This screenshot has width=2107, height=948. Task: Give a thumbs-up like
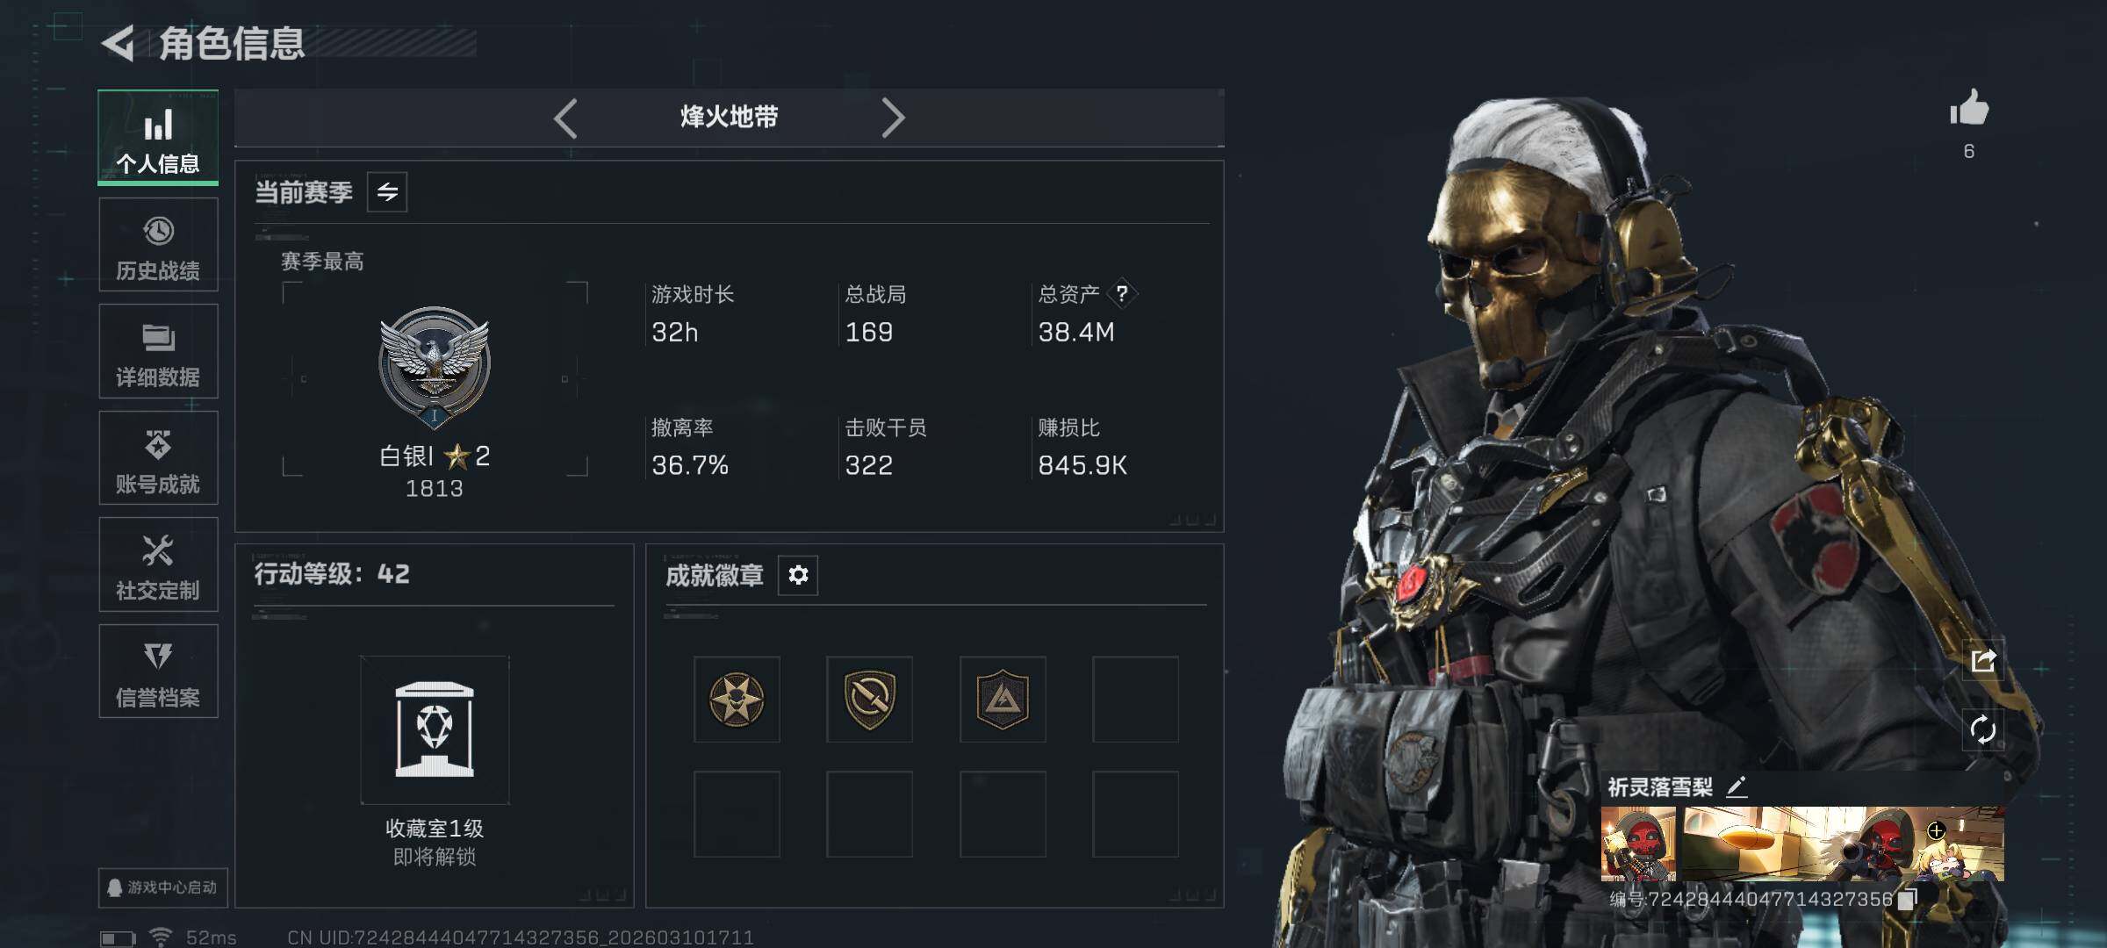[1969, 109]
